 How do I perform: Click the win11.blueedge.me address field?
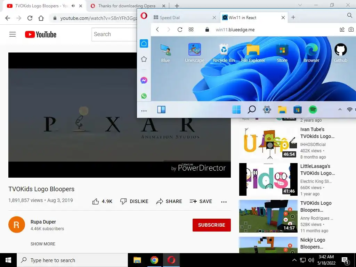pos(235,30)
